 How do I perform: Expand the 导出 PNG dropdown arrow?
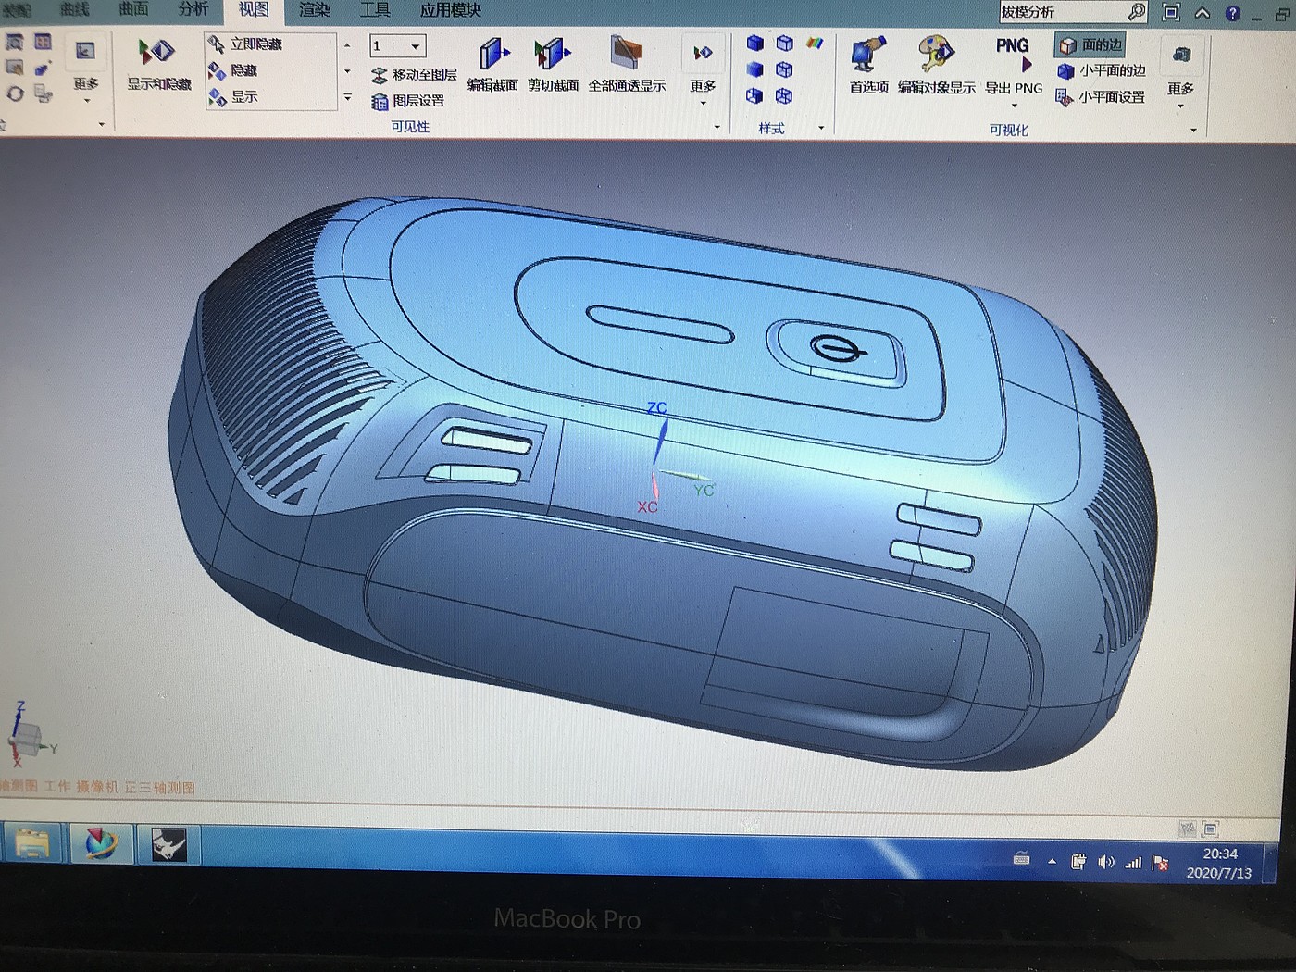tap(1015, 106)
